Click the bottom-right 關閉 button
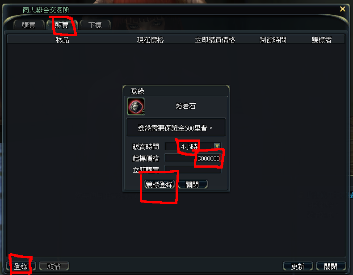Image resolution: width=353 pixels, height=275 pixels. (331, 266)
